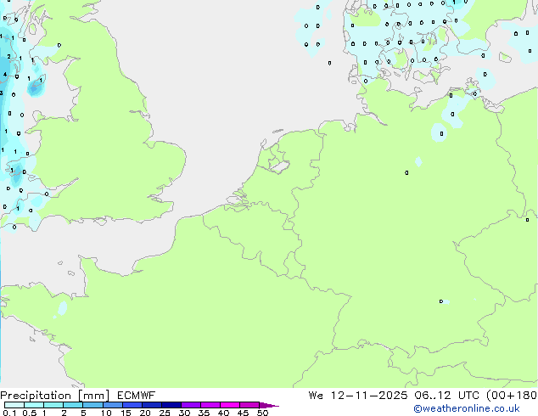Open the weatheronline.co.uk credit link
The height and width of the screenshot is (416, 538).
click(x=467, y=408)
